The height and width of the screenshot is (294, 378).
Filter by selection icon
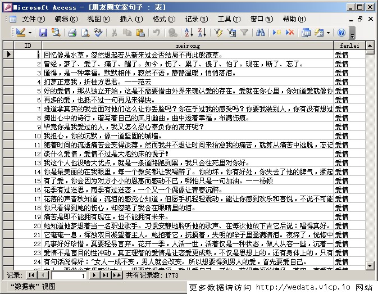pyautogui.click(x=218, y=32)
